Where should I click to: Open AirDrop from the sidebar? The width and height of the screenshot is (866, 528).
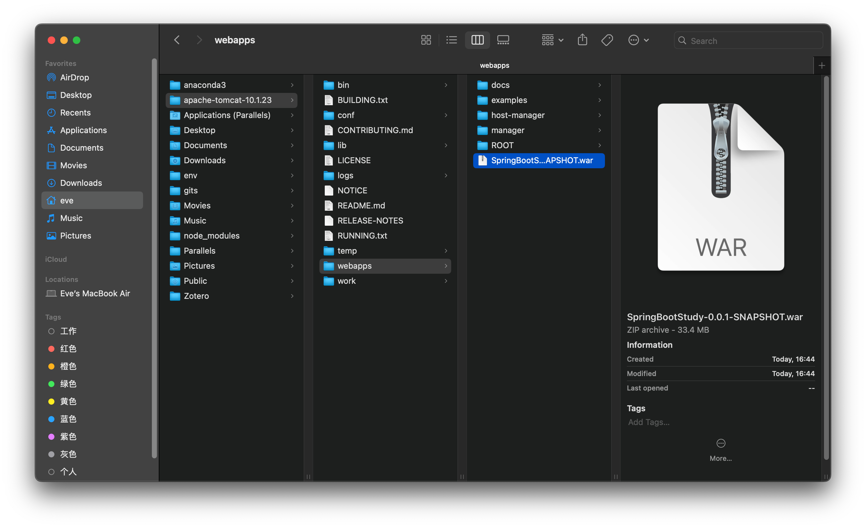[74, 77]
